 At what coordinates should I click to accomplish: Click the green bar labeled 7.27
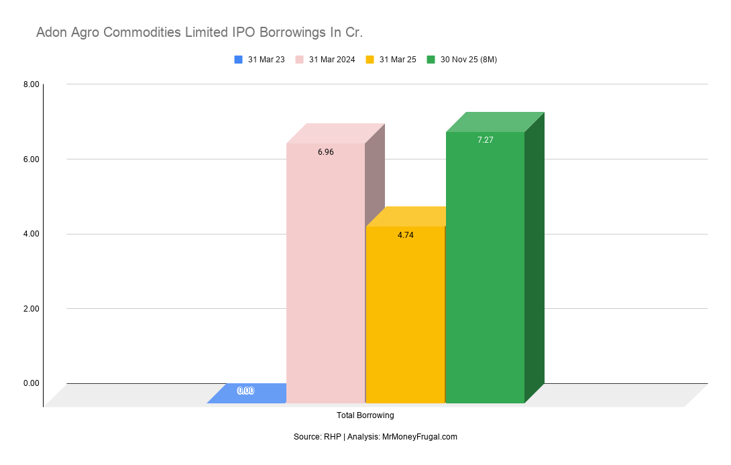point(485,267)
